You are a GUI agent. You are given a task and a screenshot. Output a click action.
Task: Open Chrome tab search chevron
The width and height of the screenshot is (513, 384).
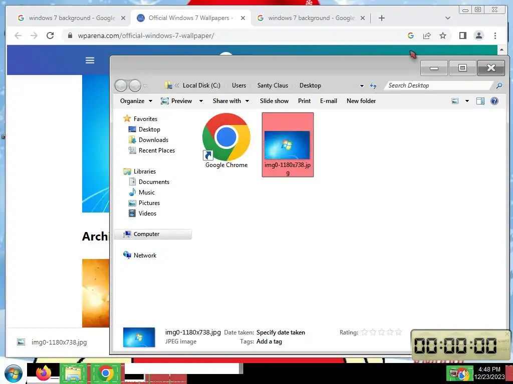448,18
